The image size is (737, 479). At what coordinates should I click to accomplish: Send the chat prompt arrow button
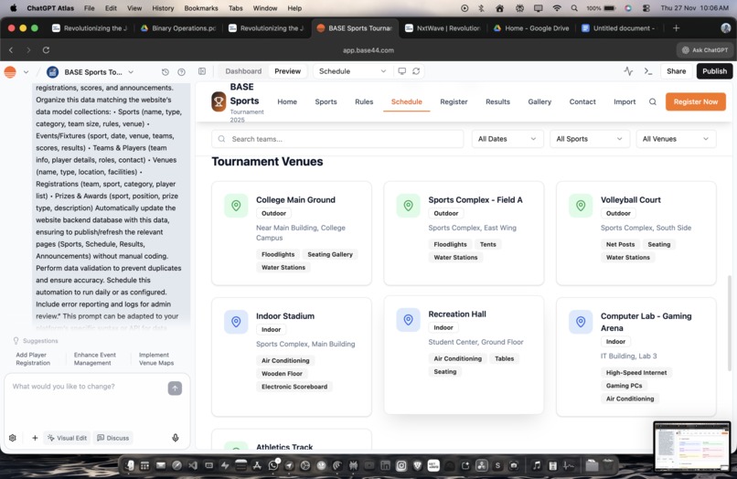[175, 389]
